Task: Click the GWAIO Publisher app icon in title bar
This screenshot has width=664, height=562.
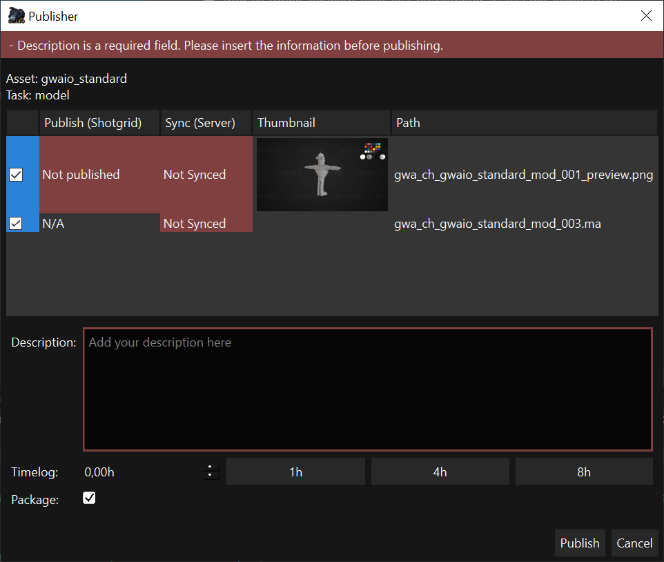Action: [x=17, y=15]
